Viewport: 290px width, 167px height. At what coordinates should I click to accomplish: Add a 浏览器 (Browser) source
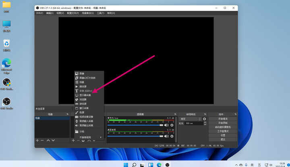coord(89,100)
